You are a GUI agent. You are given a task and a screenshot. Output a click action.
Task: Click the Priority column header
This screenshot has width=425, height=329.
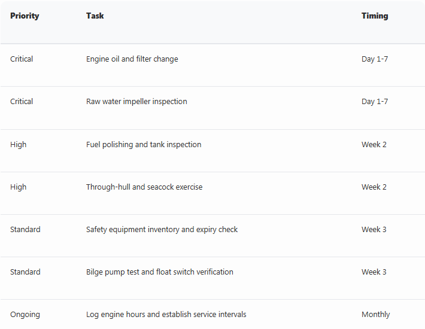25,16
